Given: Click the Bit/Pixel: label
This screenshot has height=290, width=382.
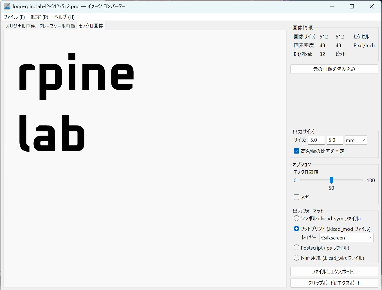Looking at the screenshot, I should click(x=303, y=54).
